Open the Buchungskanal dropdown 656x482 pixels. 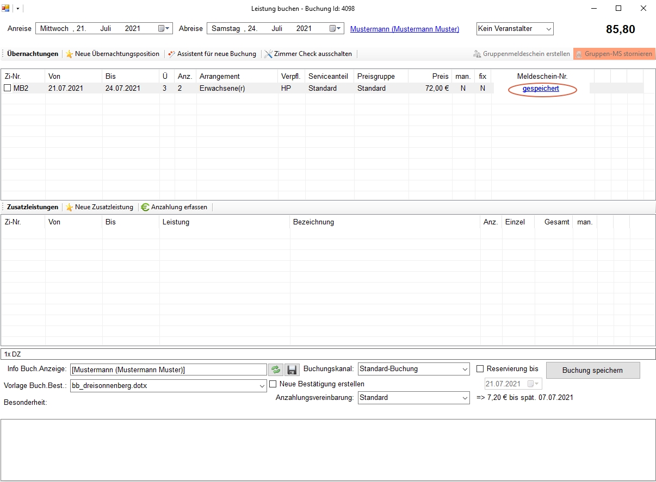[x=465, y=369]
